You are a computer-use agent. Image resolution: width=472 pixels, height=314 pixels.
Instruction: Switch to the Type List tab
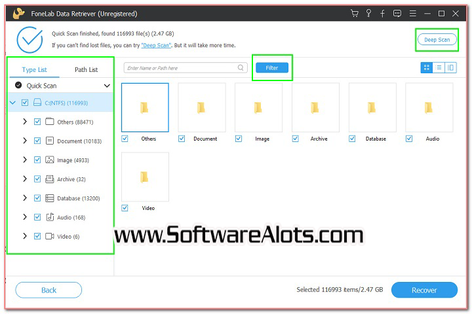[x=34, y=70]
